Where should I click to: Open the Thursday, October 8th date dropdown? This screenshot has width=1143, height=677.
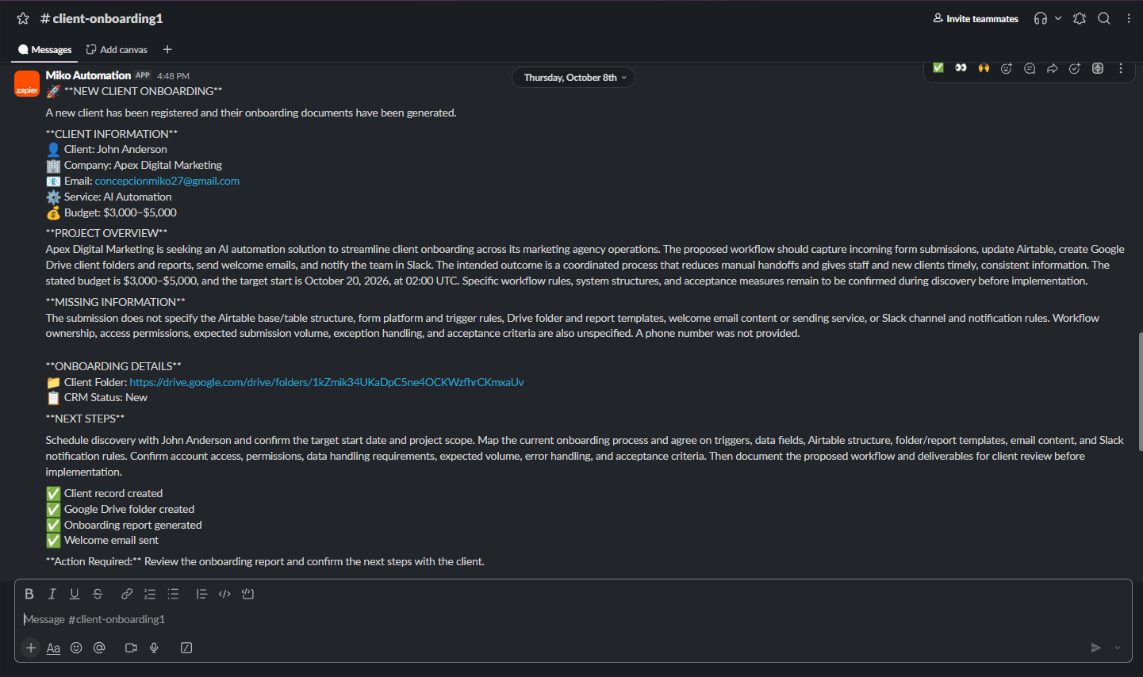(573, 78)
